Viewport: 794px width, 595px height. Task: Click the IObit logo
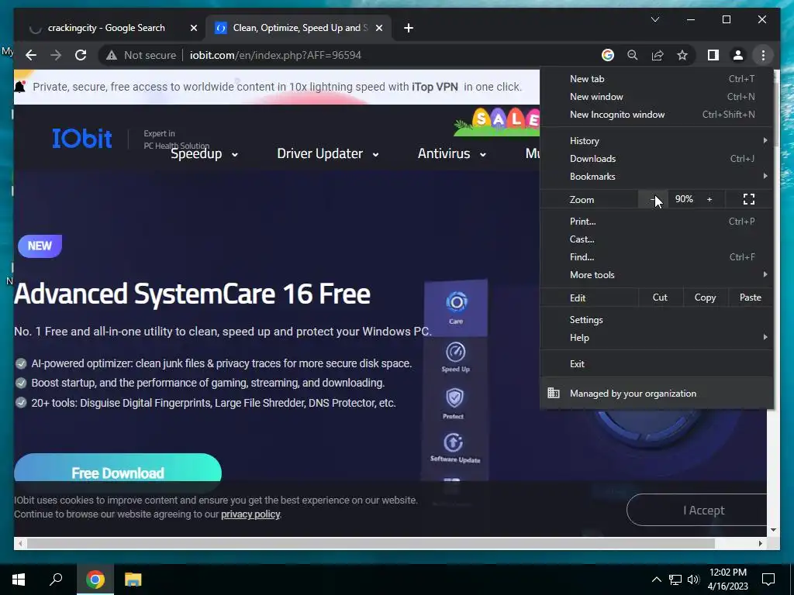tap(82, 139)
